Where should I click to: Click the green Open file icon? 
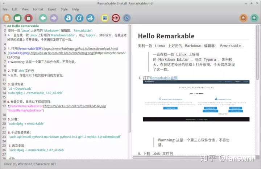point(17,18)
